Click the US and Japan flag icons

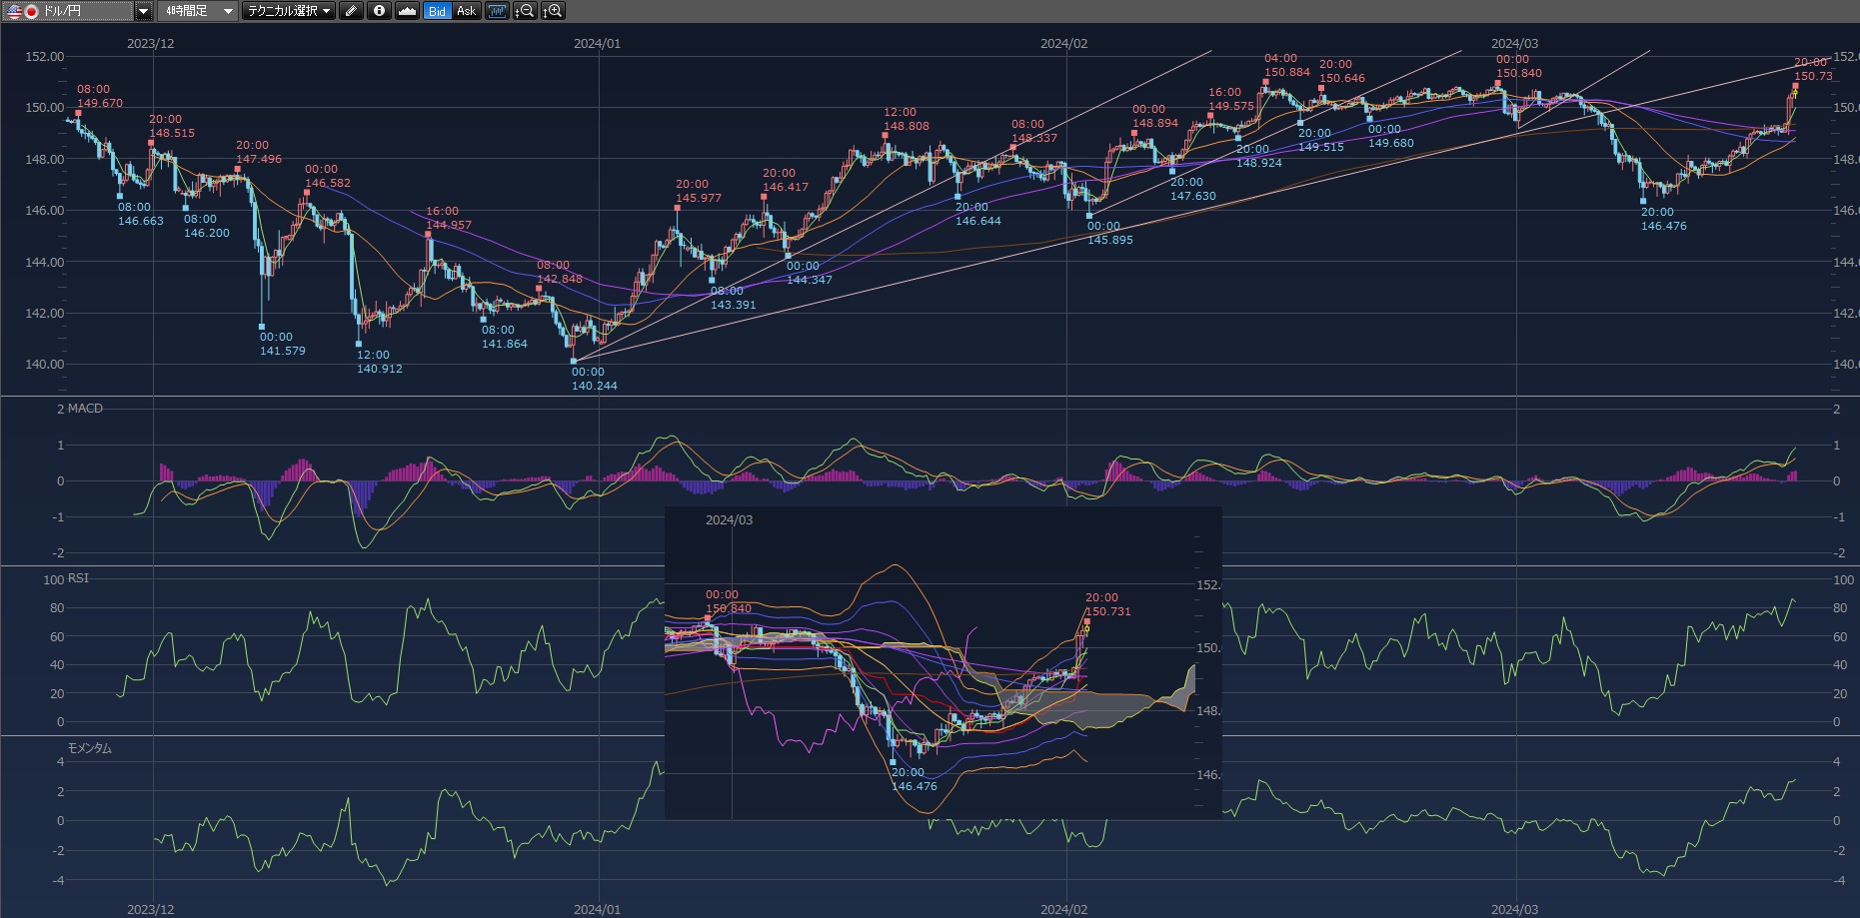tap(22, 11)
